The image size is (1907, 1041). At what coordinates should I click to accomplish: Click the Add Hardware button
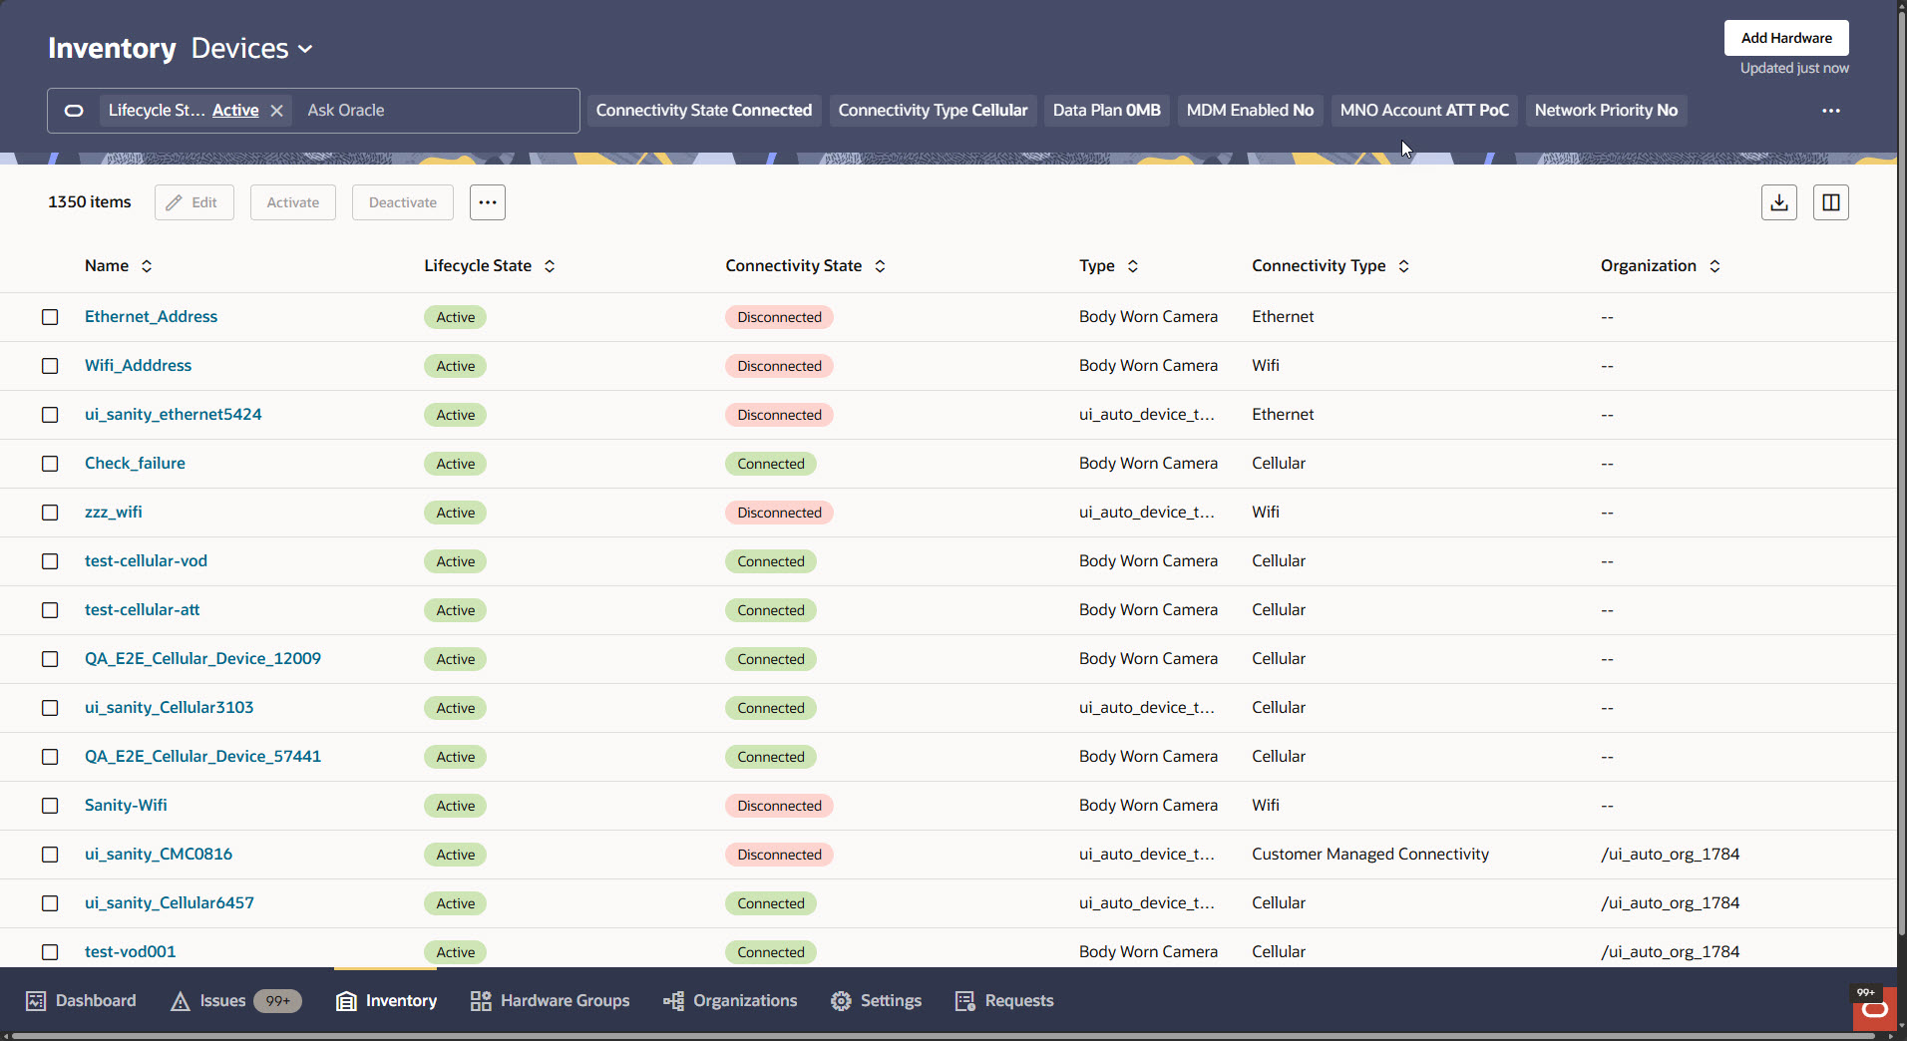[1785, 37]
